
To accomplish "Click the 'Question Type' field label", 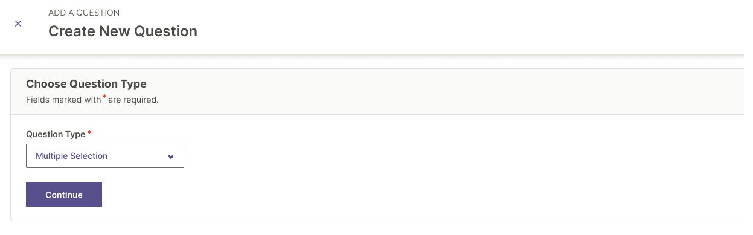I will coord(56,134).
